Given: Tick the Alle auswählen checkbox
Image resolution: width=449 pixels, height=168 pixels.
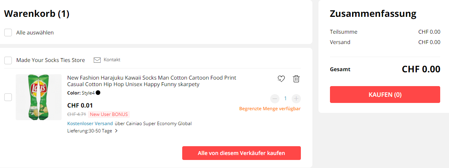Looking at the screenshot, I should pyautogui.click(x=8, y=33).
